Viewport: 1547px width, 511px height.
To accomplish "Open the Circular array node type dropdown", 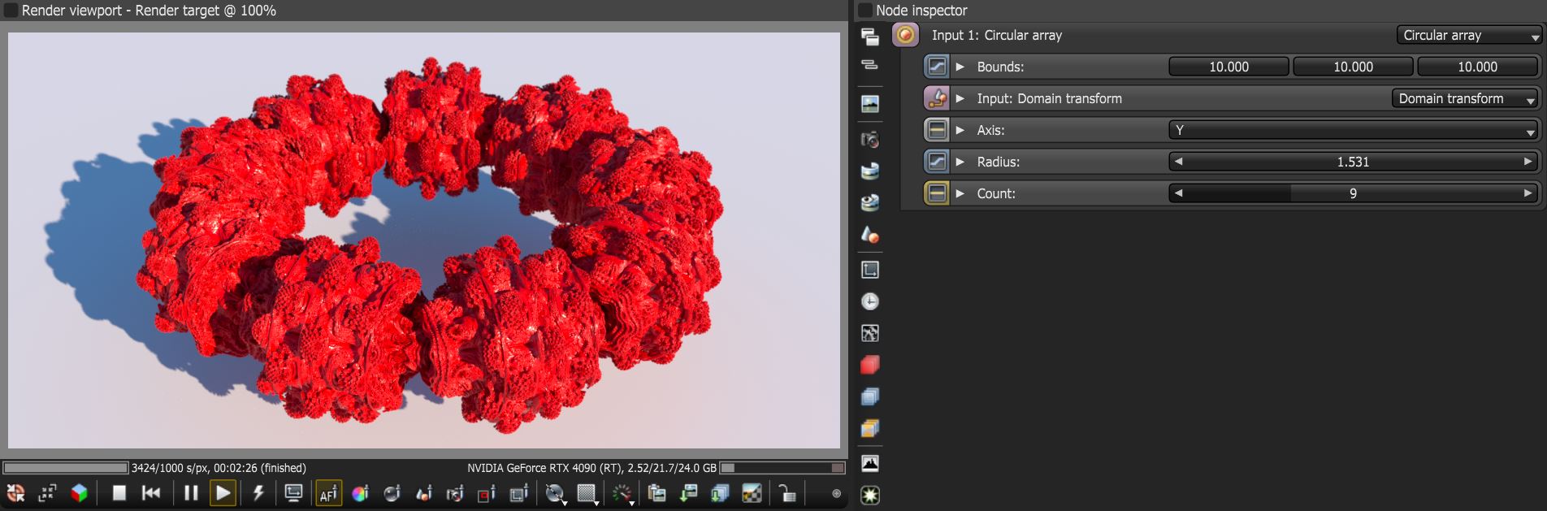I will [1469, 35].
